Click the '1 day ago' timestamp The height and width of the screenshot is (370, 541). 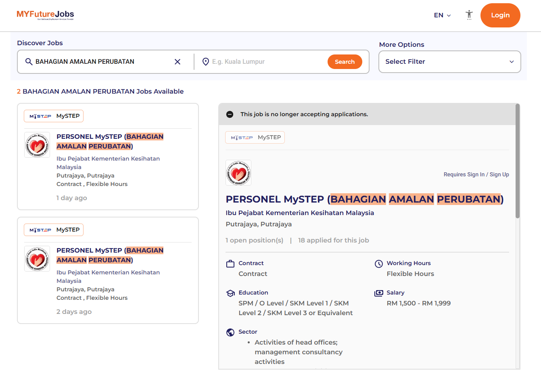tap(72, 198)
